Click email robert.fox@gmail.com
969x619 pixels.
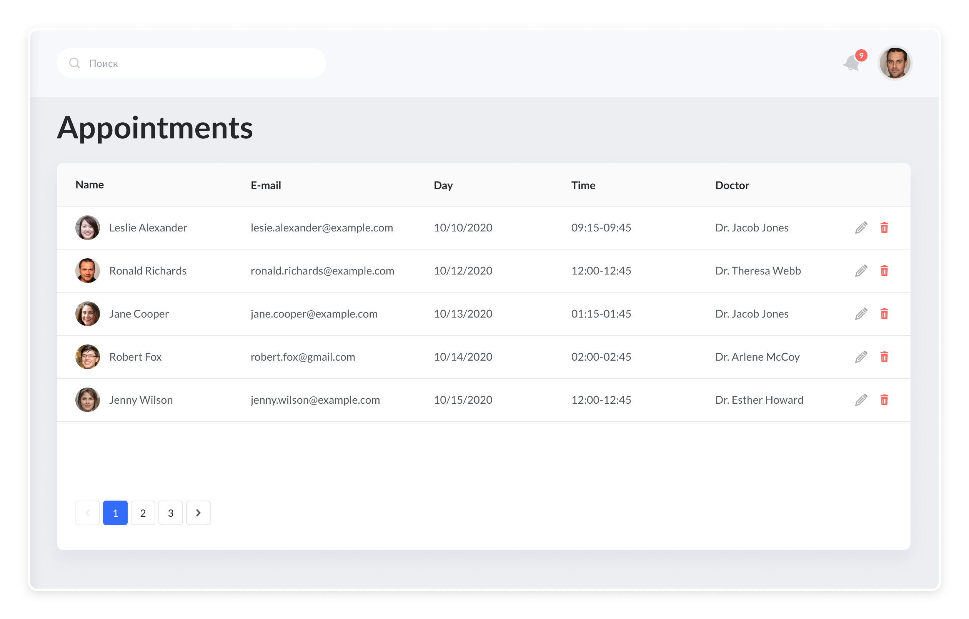point(303,357)
